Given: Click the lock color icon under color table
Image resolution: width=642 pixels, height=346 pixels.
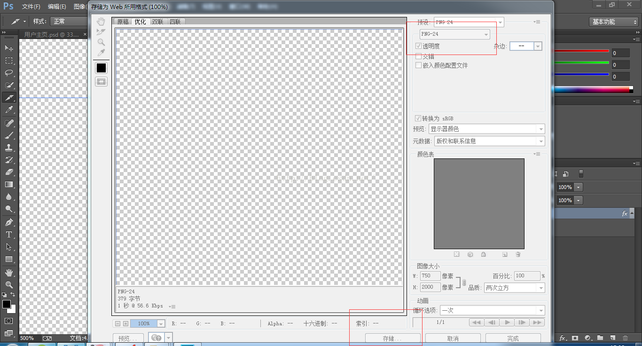Looking at the screenshot, I should pos(483,254).
